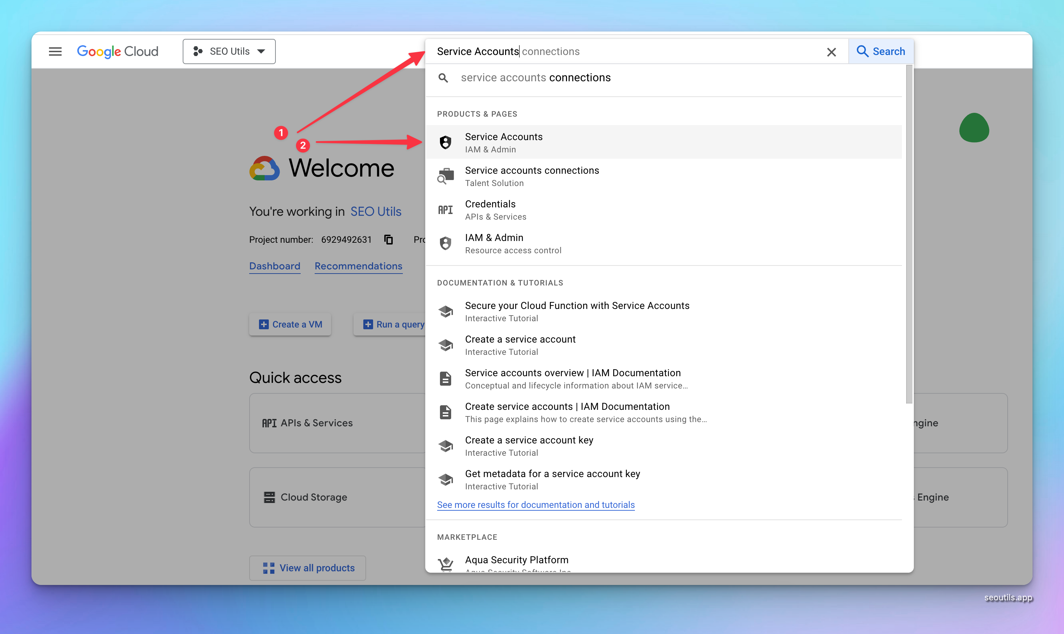The image size is (1064, 634).
Task: Open the Dashboard tab link
Action: pos(274,266)
